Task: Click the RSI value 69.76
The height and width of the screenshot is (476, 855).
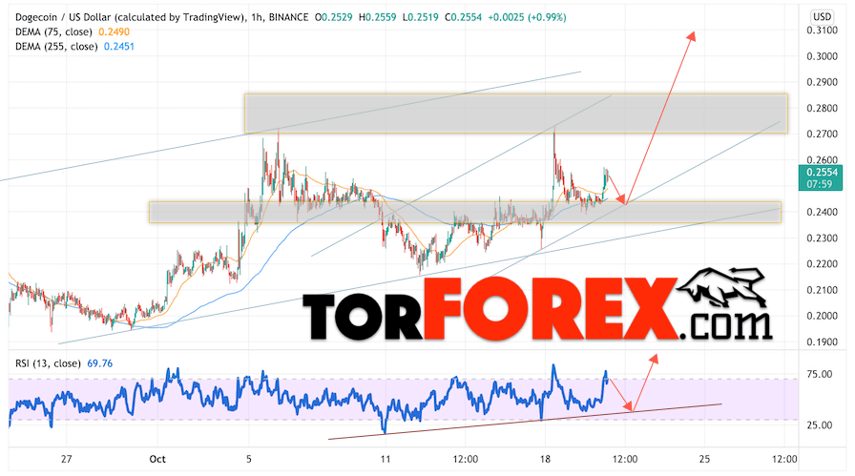Action: 100,363
